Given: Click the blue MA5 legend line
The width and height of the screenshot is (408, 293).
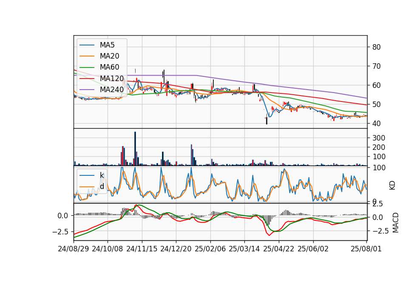Looking at the screenshot, I should 87,45.
